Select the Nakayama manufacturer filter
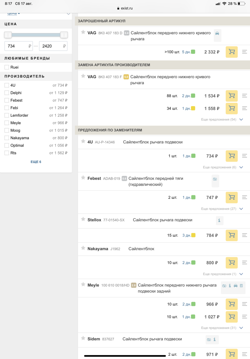This screenshot has height=359, width=250. pyautogui.click(x=7, y=138)
